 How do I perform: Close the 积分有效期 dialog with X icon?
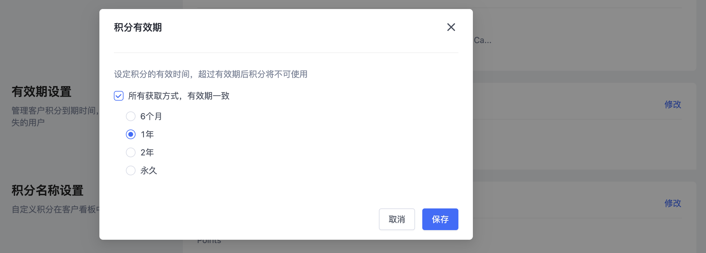tap(451, 27)
